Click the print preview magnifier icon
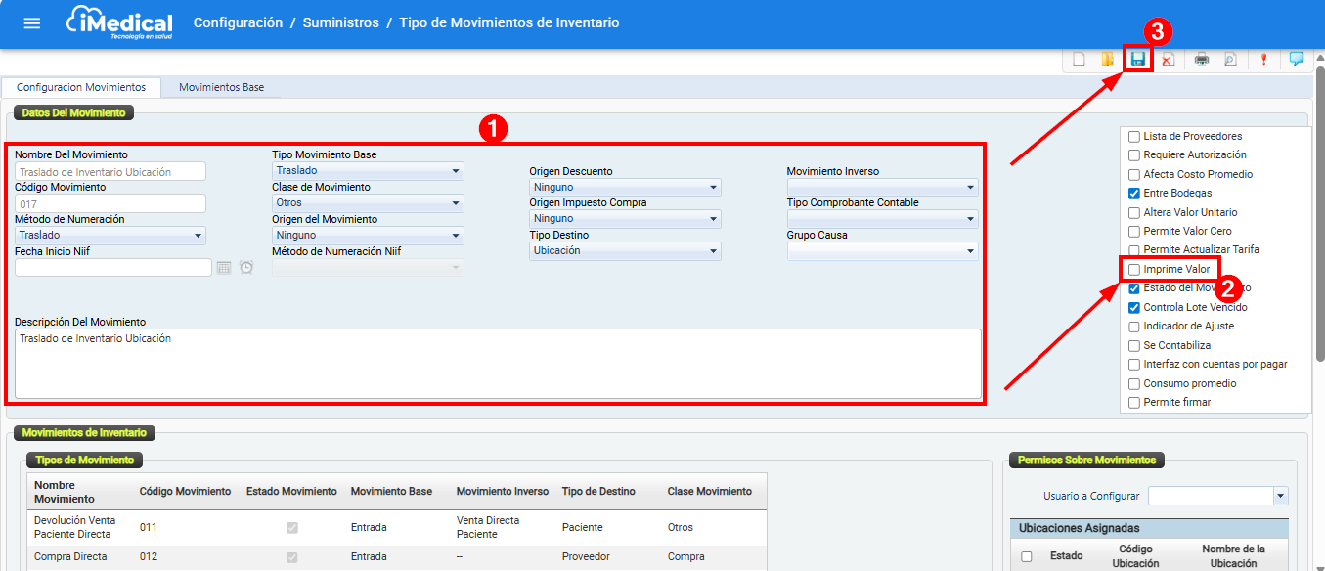This screenshot has width=1325, height=571. [x=1230, y=59]
